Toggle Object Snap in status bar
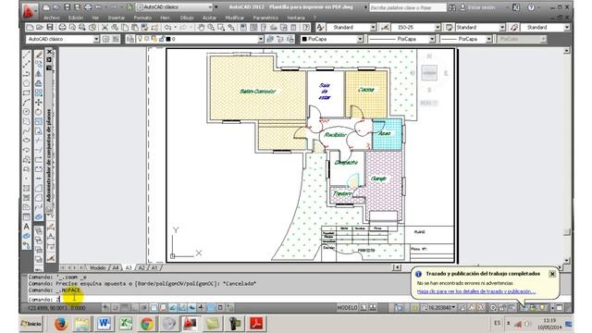 (x=154, y=308)
